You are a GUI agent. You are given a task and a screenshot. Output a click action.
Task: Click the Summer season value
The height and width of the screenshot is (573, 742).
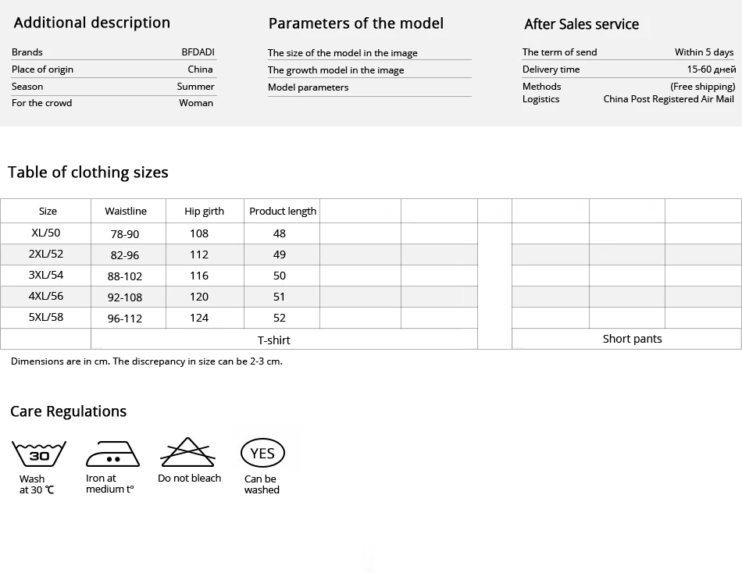[x=195, y=87]
